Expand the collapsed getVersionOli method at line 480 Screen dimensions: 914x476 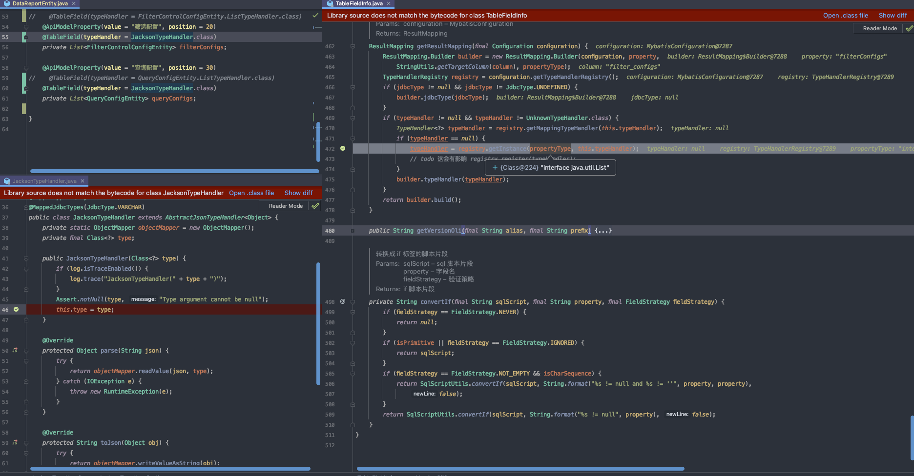[x=353, y=231]
